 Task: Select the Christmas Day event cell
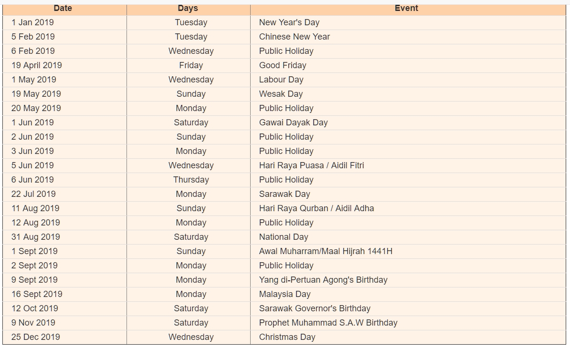[x=287, y=337]
